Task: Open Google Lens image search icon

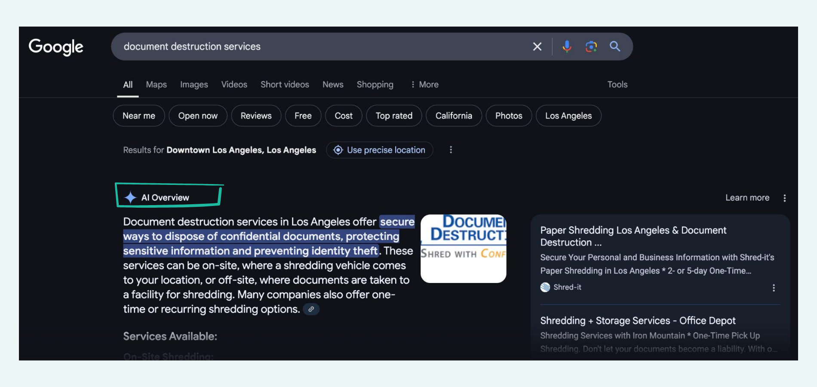Action: click(591, 46)
